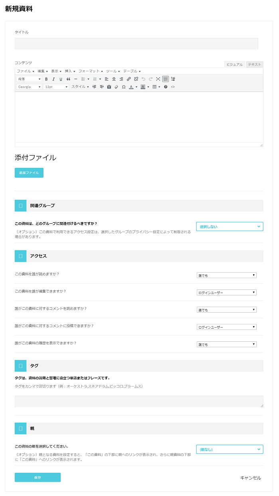The image size is (279, 496).
Task: Toggle bold formatting in editor
Action: pyautogui.click(x=46, y=79)
